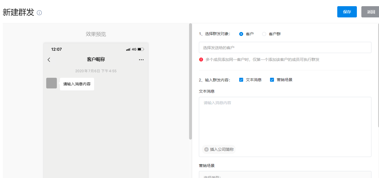The width and height of the screenshot is (379, 178).
Task: Open the three-dot menu in phone preview
Action: 141,60
